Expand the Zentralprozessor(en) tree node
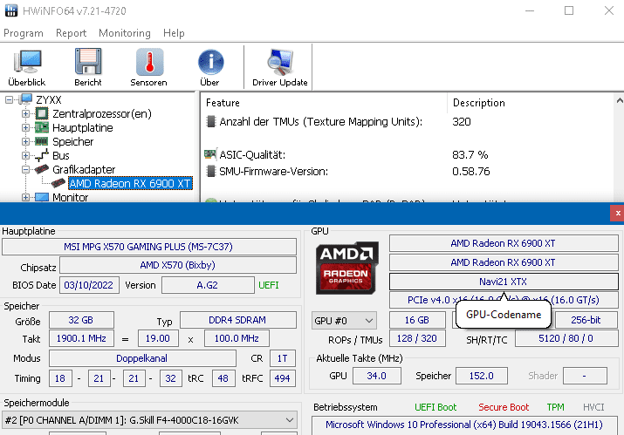The image size is (624, 435). click(x=25, y=113)
